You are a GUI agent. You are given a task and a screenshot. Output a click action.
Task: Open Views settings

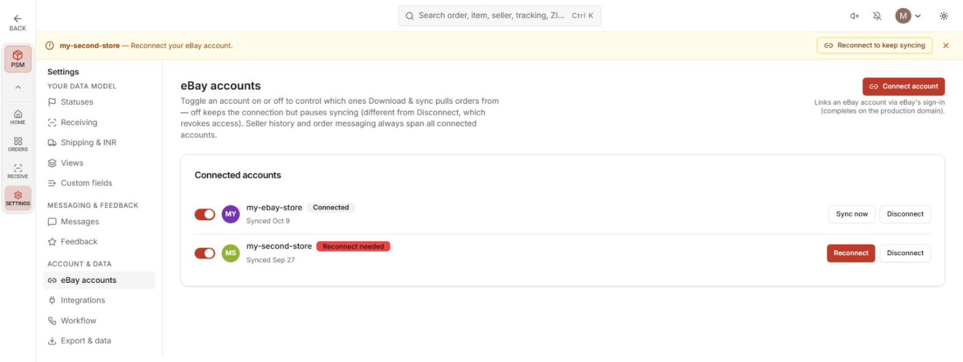pyautogui.click(x=99, y=163)
